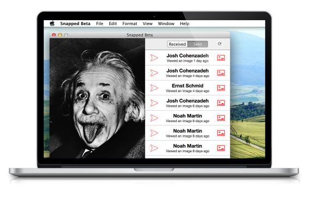Open the Snapped Beta application menu
Image resolution: width=310 pixels, height=199 pixels.
coord(75,23)
